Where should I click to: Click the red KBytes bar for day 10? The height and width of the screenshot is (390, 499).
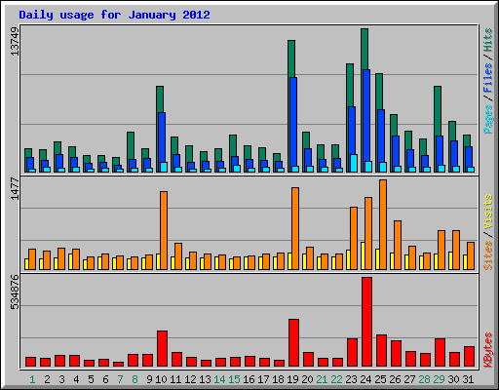(162, 349)
